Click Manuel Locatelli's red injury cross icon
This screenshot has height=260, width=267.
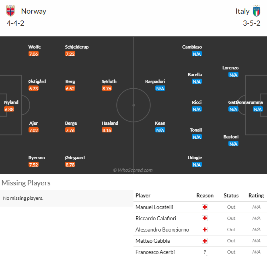205,207
